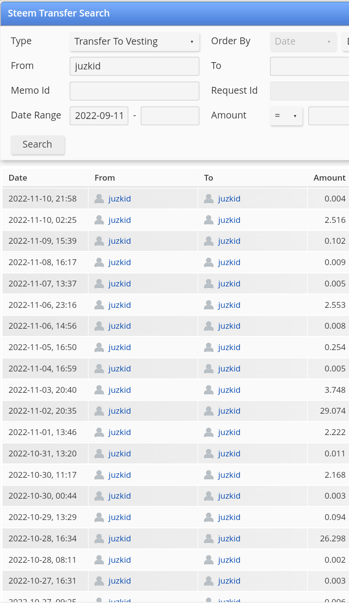
Task: Click From user icon in 2022-11-08, 16:17 row
Action: (99, 262)
